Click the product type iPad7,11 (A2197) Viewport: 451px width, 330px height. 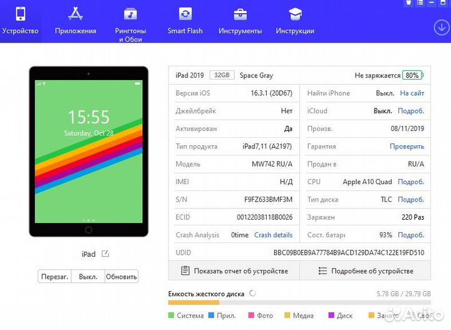[267, 147]
